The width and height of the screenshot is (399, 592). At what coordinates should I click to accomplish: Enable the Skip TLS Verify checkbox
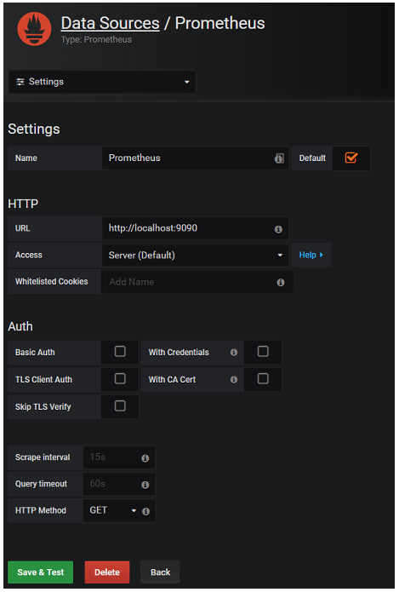(120, 405)
